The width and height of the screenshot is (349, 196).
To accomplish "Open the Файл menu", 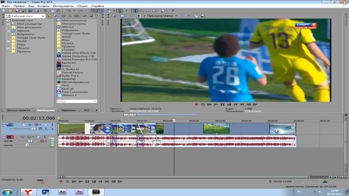I will coord(6,6).
